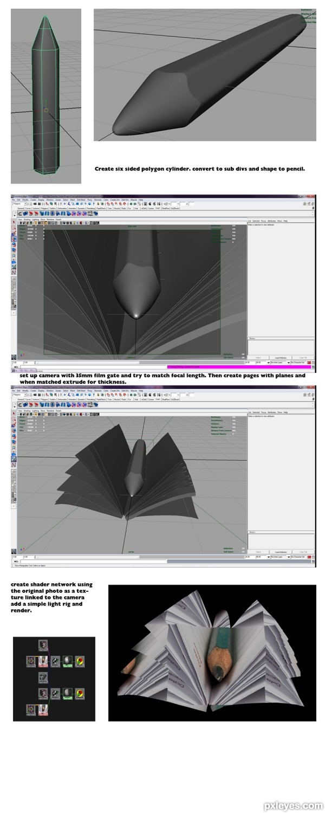Click Load Attributes in the book-pages Attribute Editor
The width and height of the screenshot is (325, 813).
click(x=281, y=551)
